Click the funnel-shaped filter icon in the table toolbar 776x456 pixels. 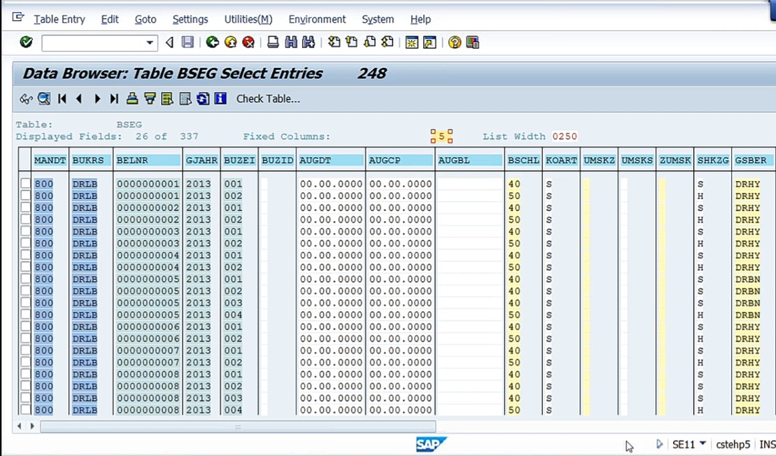click(x=150, y=99)
